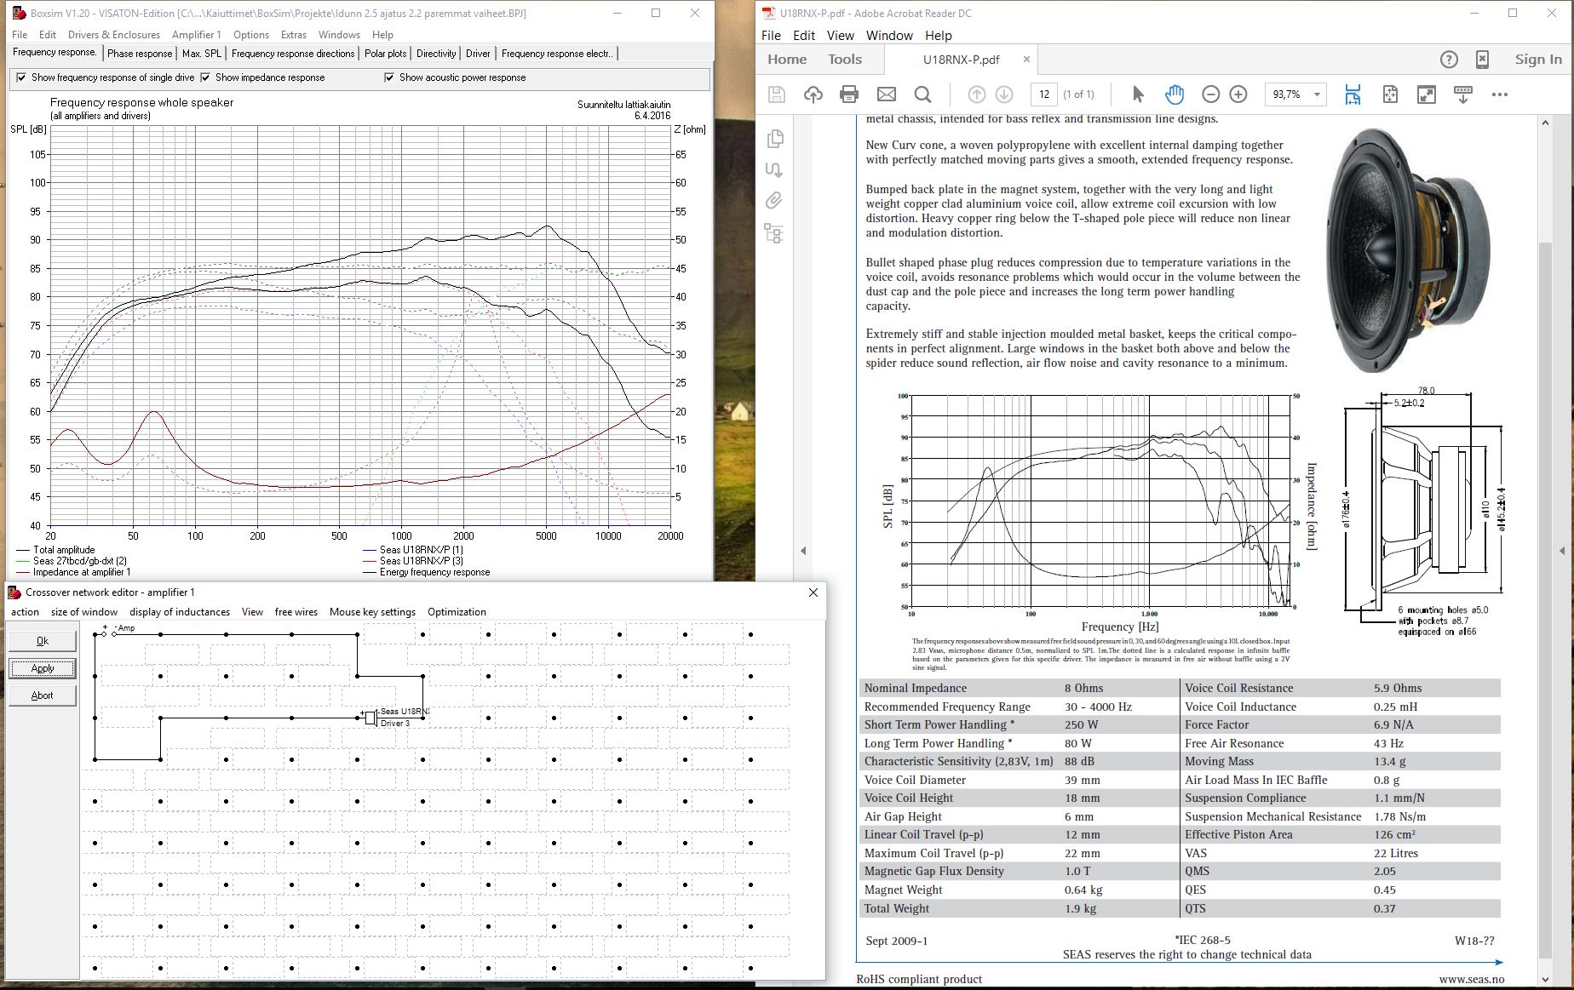Open the Boxsim File menu

pyautogui.click(x=20, y=35)
